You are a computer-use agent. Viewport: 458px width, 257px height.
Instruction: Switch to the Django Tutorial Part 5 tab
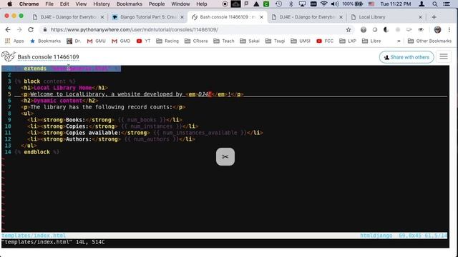click(147, 17)
